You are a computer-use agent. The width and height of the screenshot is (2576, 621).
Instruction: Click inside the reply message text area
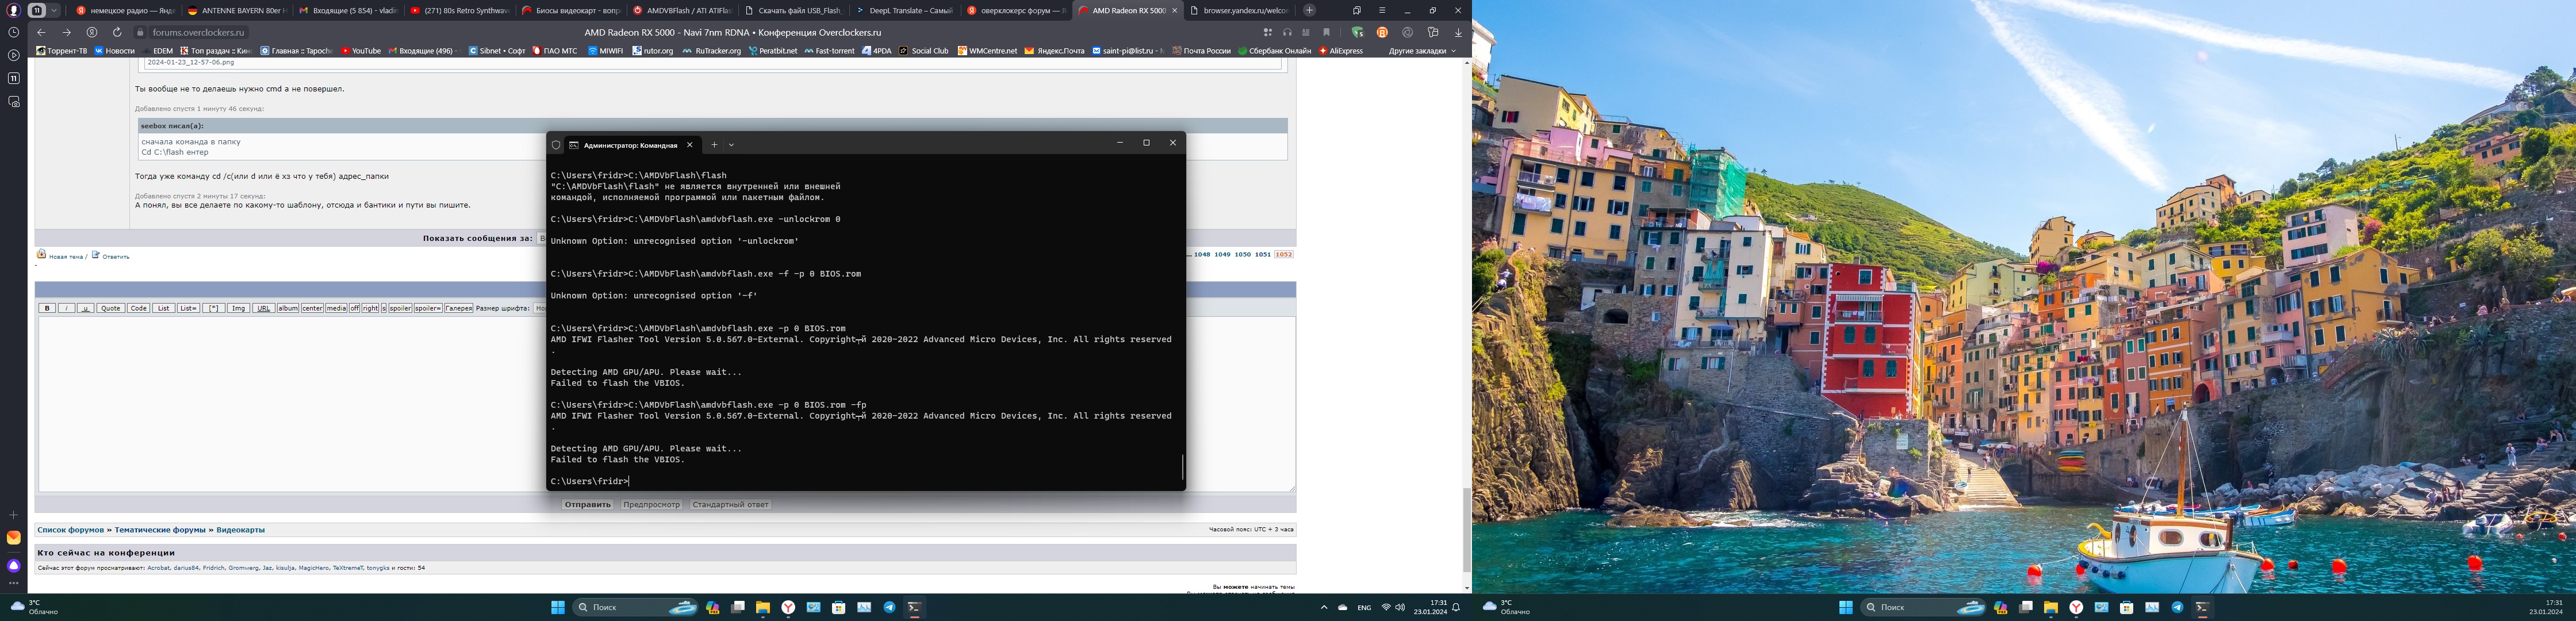(290, 400)
